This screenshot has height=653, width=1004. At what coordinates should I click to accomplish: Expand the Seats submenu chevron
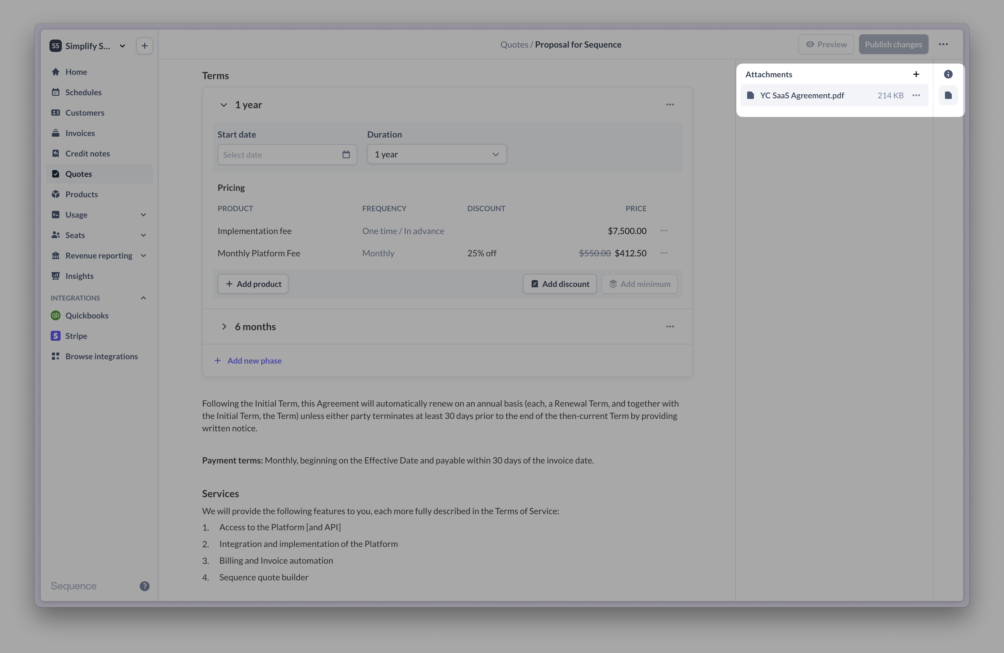coord(143,235)
